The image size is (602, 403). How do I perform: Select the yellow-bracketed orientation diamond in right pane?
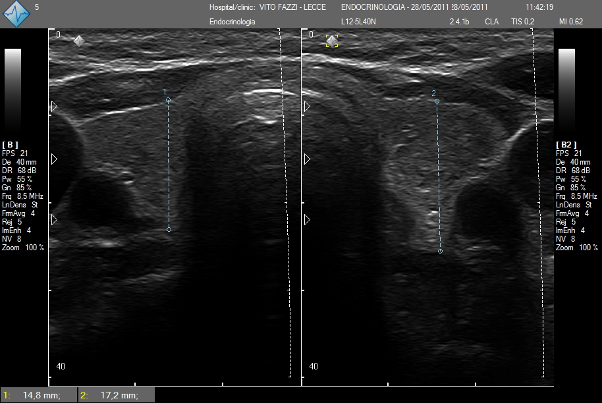332,41
